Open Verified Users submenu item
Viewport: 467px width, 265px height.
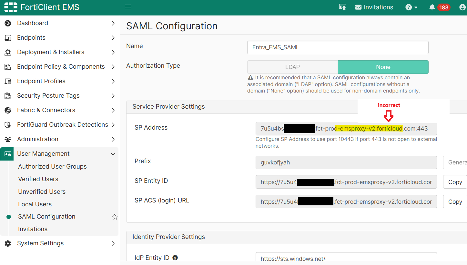pos(38,179)
